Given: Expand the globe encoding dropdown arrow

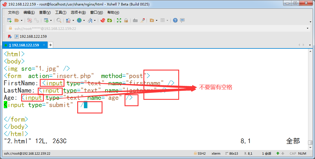Looking at the screenshot, I should pyautogui.click(x=84, y=21).
